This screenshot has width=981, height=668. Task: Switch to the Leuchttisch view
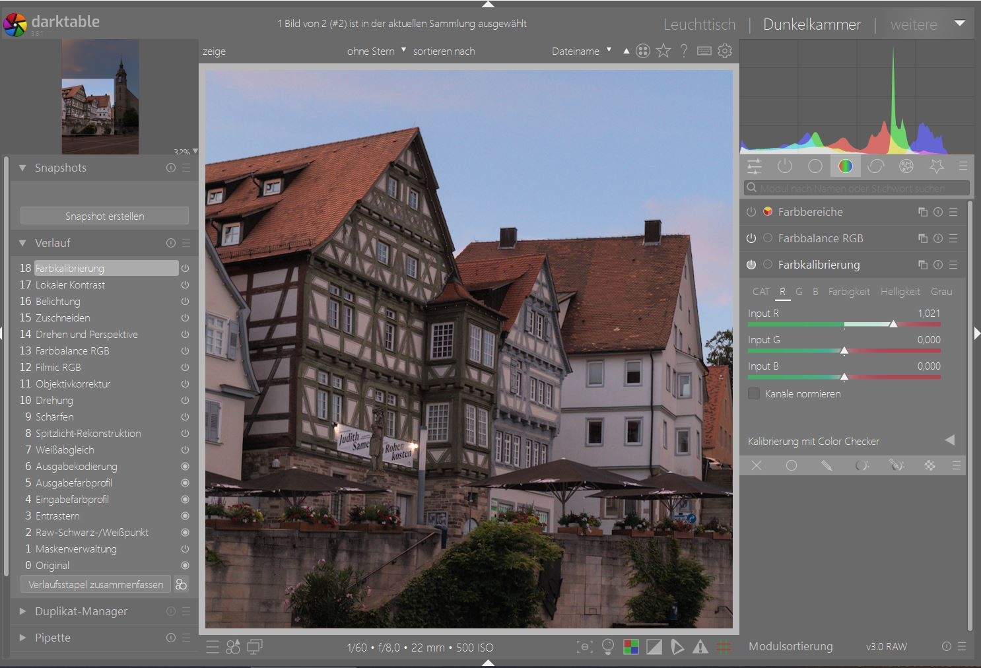699,24
